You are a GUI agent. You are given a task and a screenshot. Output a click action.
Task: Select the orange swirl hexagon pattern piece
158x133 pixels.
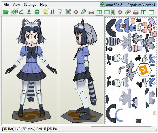(144, 70)
